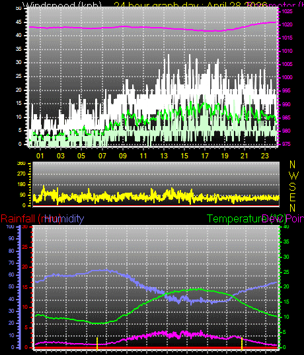
Task: Click 1015 on the magenta barometer axis
Action: 287,38
